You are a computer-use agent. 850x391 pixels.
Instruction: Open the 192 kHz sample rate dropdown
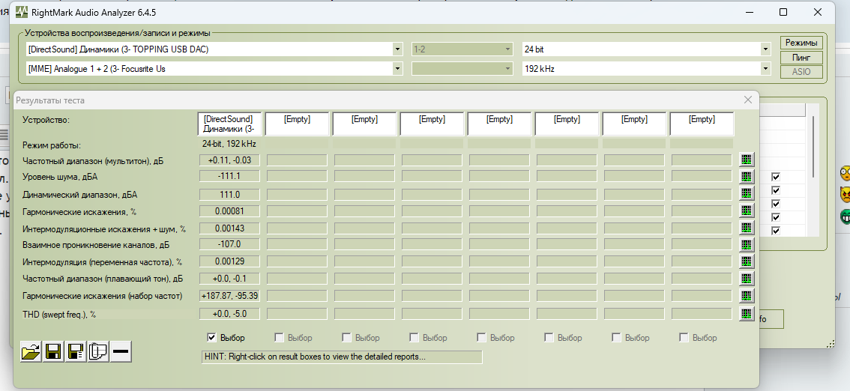pyautogui.click(x=765, y=69)
